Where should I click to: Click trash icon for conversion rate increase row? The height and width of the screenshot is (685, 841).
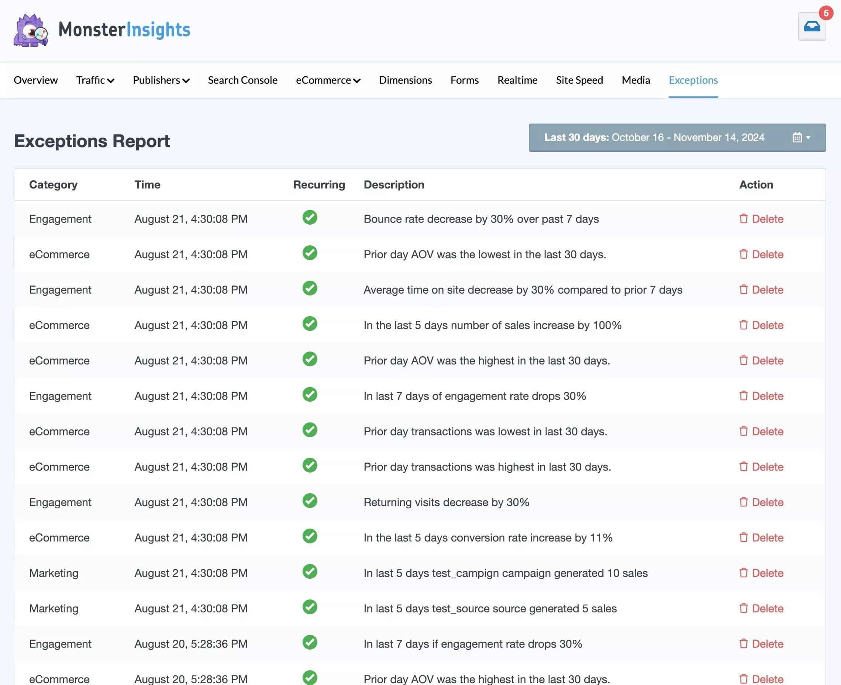pyautogui.click(x=743, y=537)
